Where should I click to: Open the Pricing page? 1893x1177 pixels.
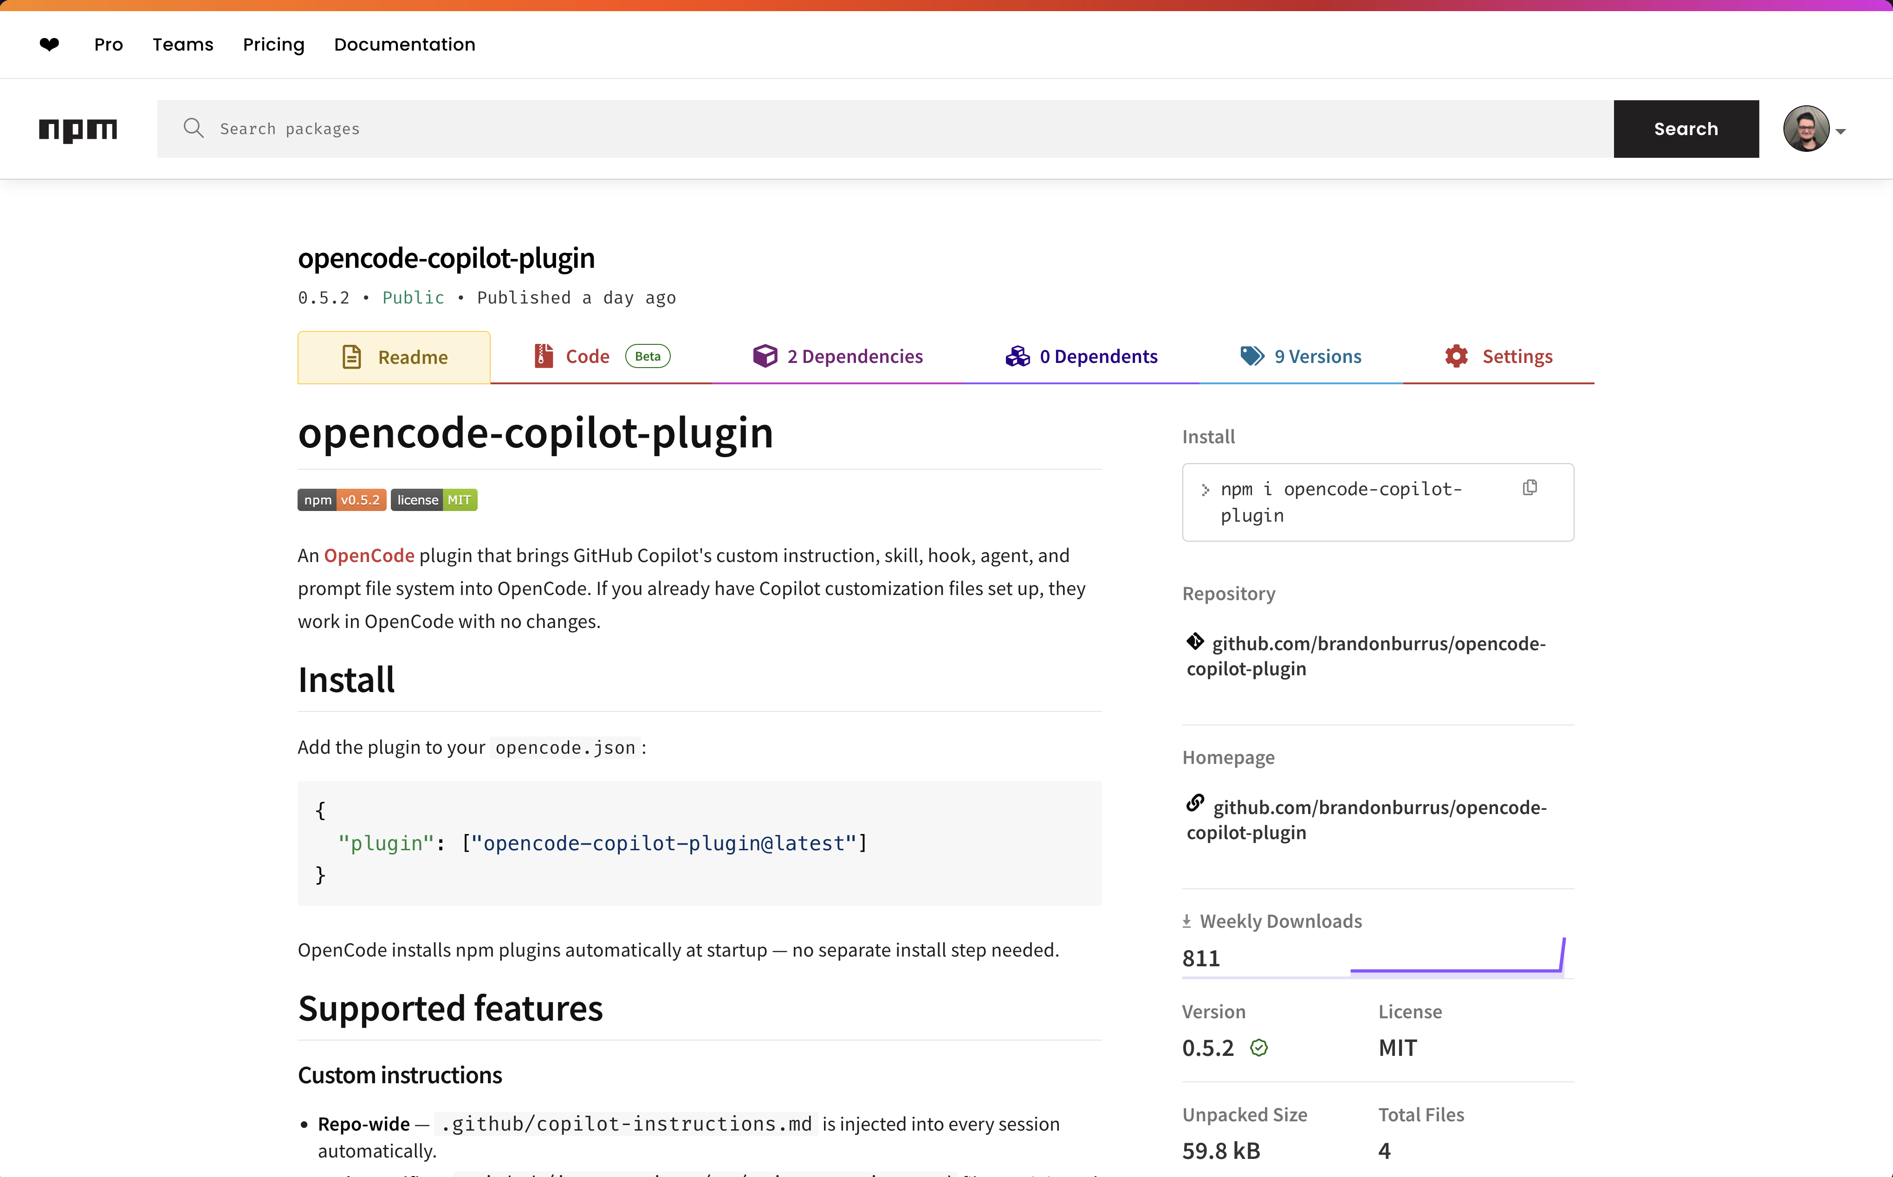[x=273, y=45]
